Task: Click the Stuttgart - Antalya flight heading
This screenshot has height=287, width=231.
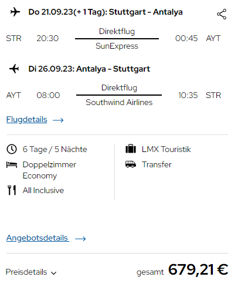Action: (106, 12)
